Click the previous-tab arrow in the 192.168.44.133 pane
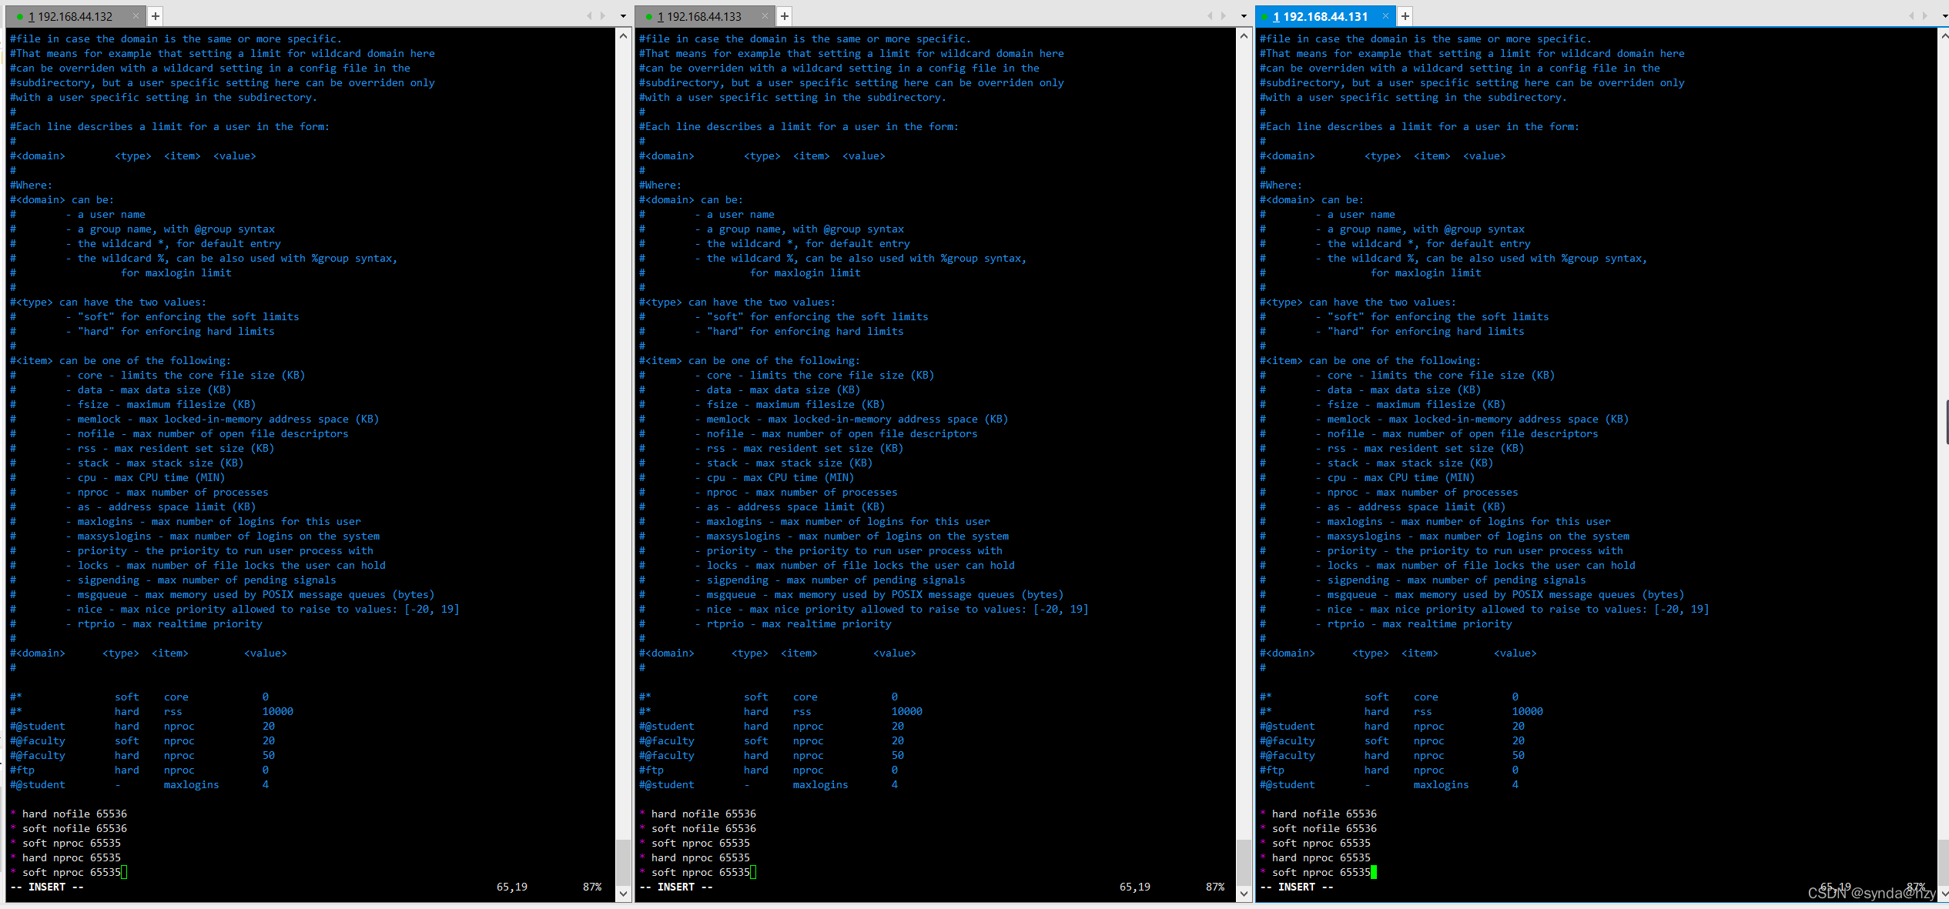 (x=1210, y=16)
